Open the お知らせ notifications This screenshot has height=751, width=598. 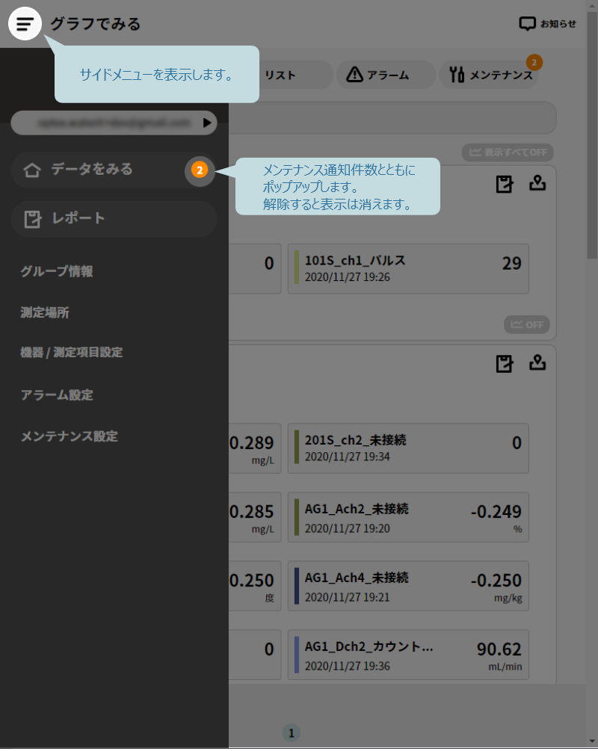pos(548,23)
